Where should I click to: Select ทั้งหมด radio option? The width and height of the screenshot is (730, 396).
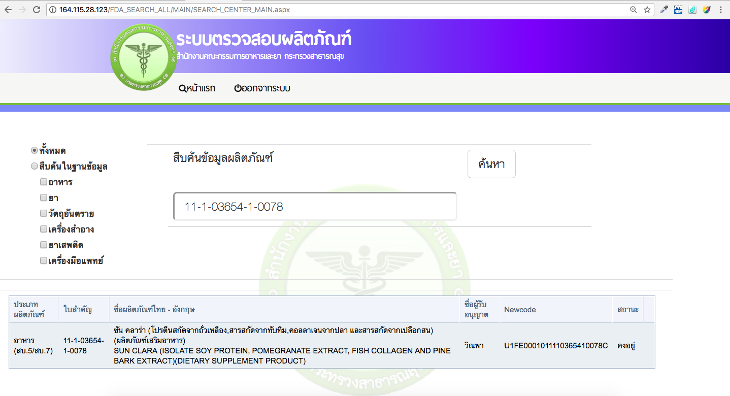pyautogui.click(x=34, y=150)
